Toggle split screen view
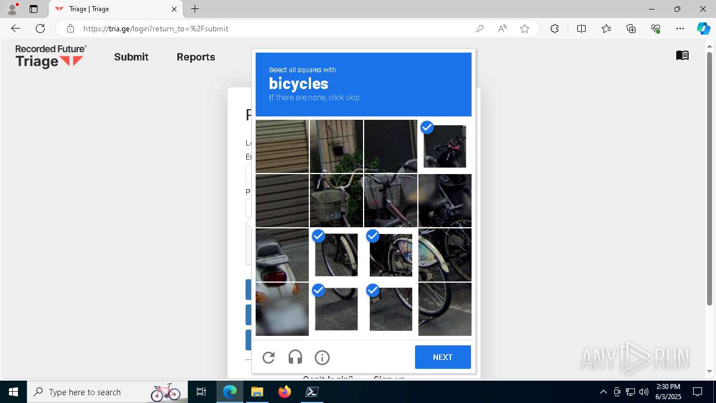This screenshot has height=403, width=716. 581,29
